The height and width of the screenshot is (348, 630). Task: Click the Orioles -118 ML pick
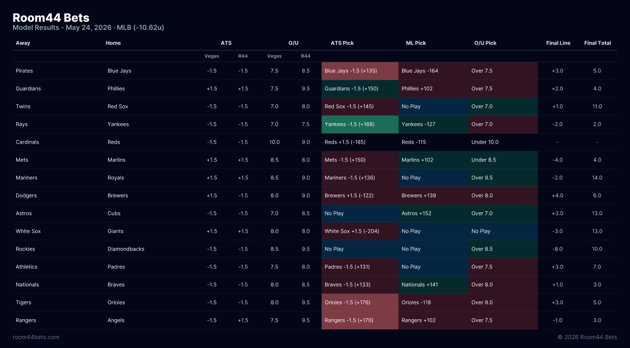pos(433,302)
